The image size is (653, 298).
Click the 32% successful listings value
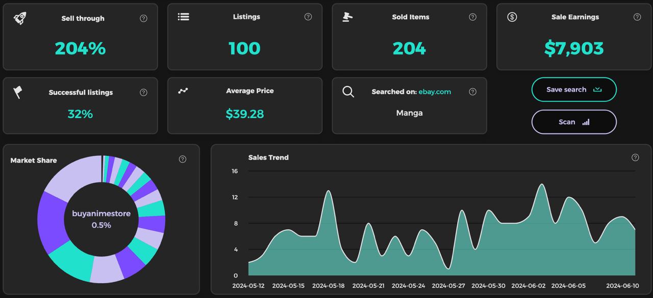pos(80,114)
